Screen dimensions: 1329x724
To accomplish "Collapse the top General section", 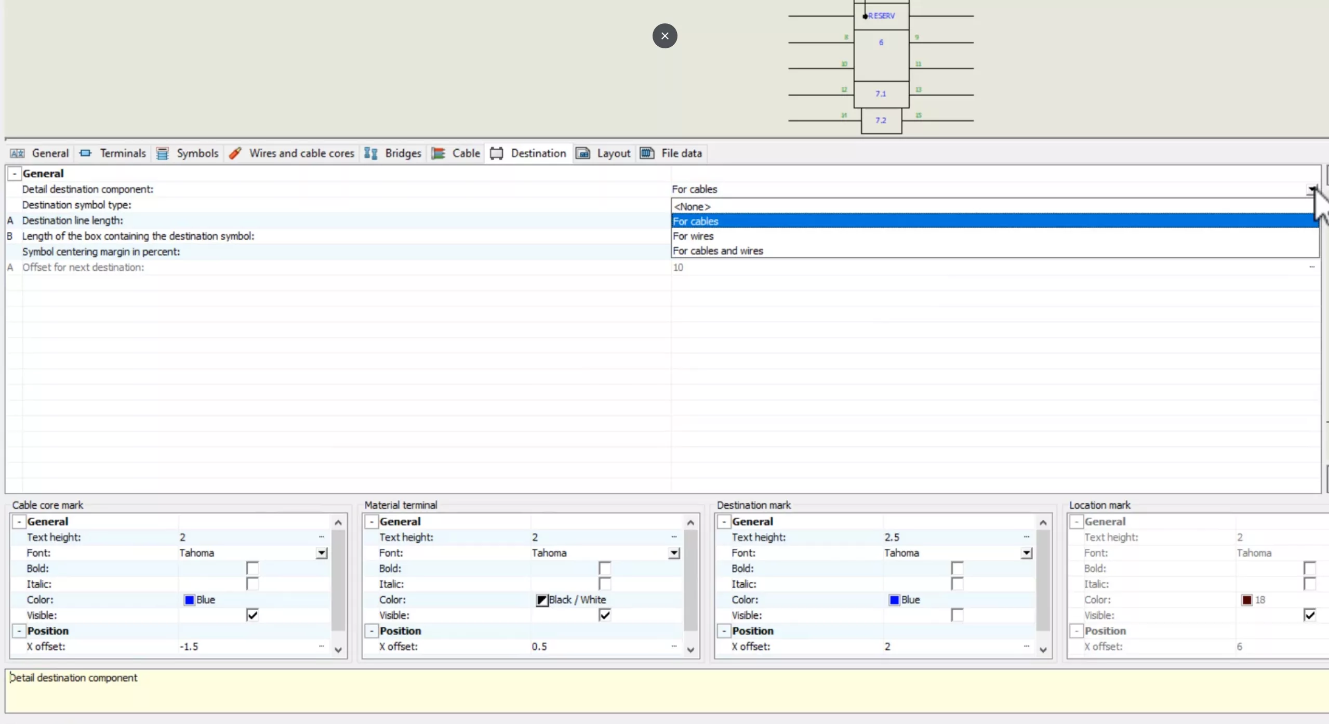I will (15, 174).
